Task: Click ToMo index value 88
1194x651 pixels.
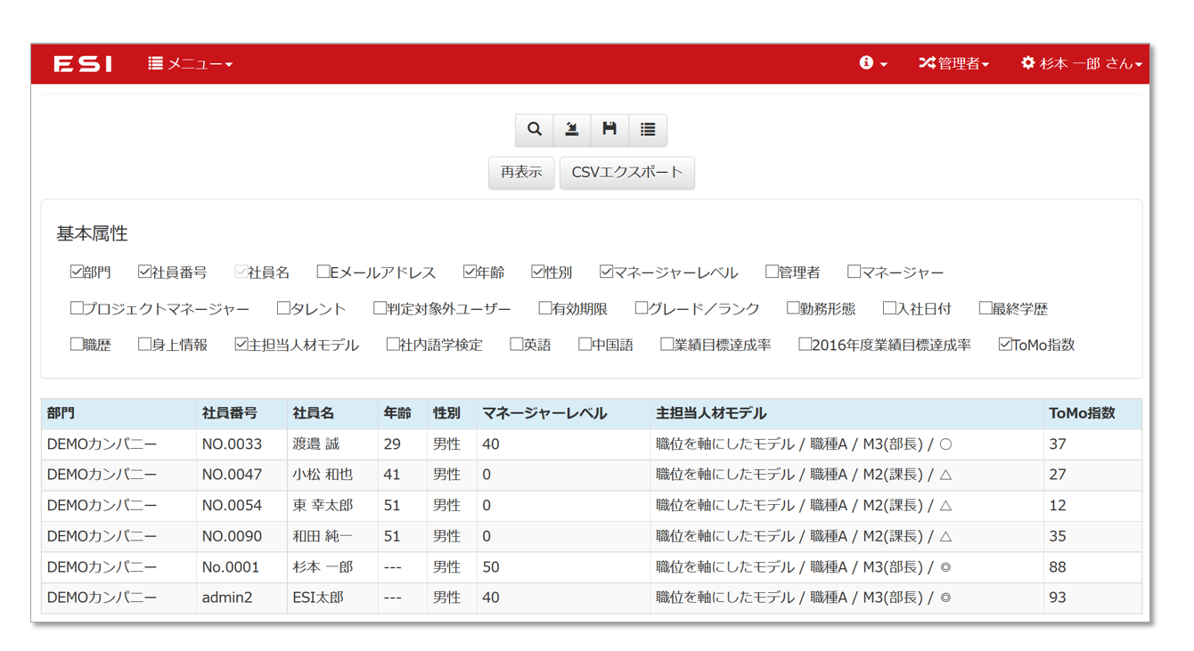Action: (1058, 567)
